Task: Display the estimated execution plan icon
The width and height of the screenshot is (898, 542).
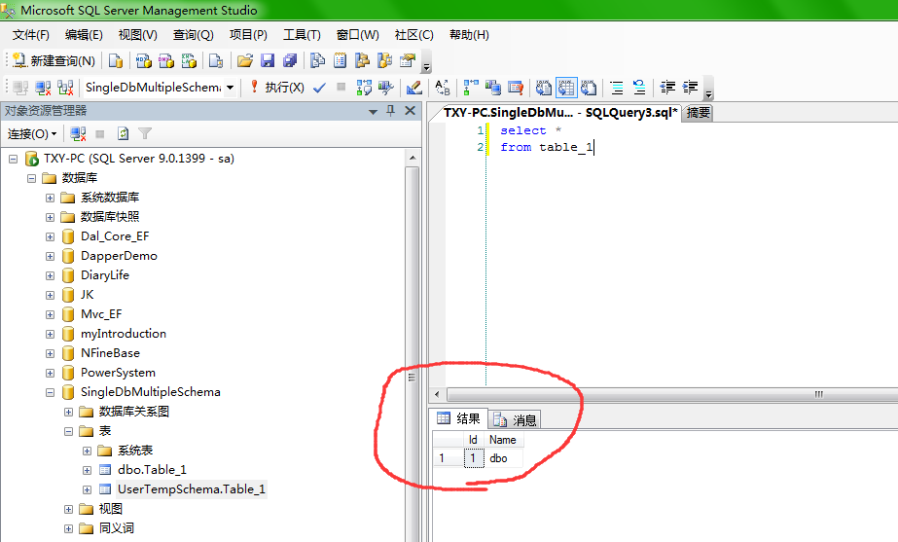Action: tap(364, 88)
